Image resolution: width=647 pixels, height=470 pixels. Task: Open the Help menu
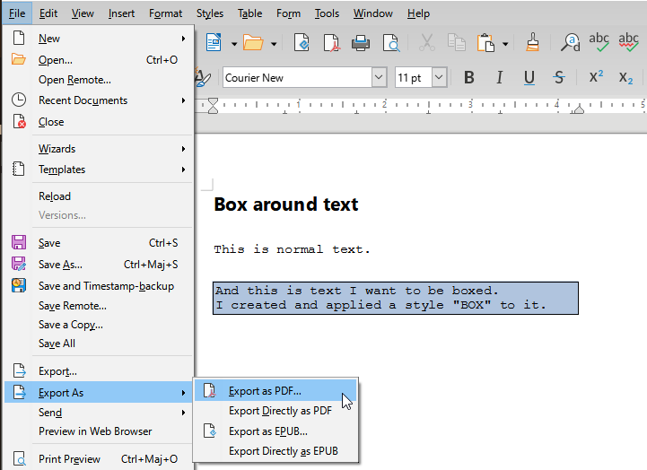pos(418,13)
